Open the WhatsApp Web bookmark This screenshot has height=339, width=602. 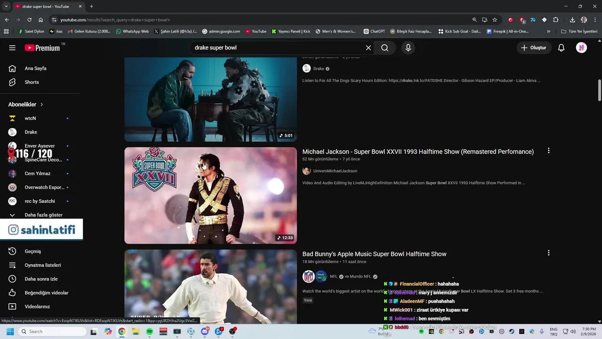click(132, 32)
